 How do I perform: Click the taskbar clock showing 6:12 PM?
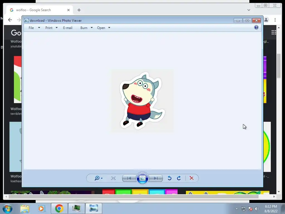coord(271,209)
